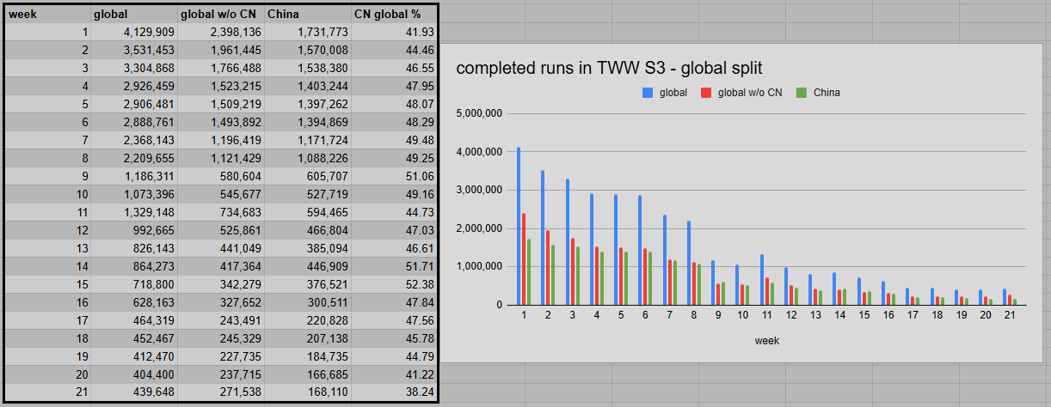Select the 'global' column header cell
Screen dimensions: 1051x407
pyautogui.click(x=134, y=15)
